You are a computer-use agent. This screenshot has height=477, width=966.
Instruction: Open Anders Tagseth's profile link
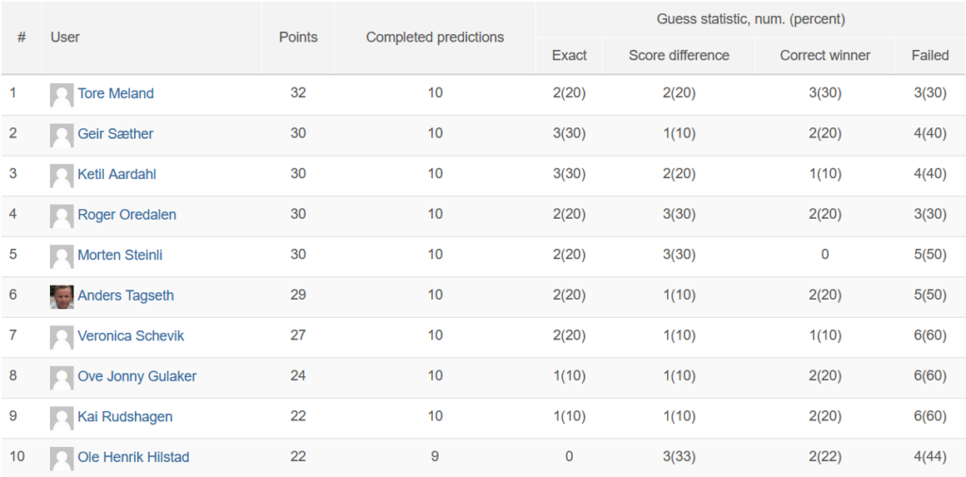point(125,295)
